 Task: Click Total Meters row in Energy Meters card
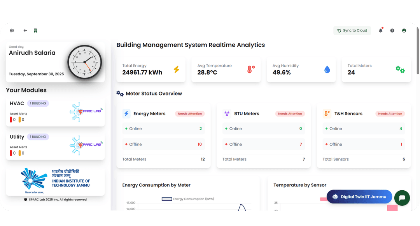[163, 159]
